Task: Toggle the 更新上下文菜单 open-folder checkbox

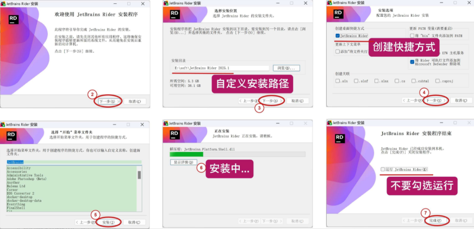Action: click(338, 52)
